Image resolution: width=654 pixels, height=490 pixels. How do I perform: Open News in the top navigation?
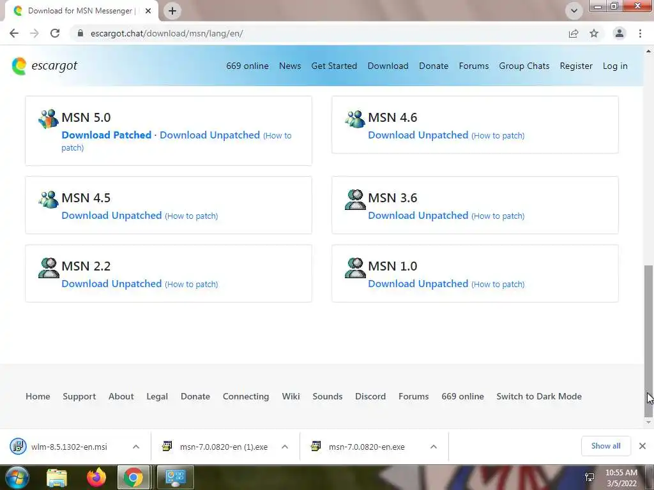pos(290,66)
